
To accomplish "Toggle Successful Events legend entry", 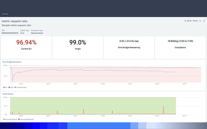I will pyautogui.click(x=10, y=119).
